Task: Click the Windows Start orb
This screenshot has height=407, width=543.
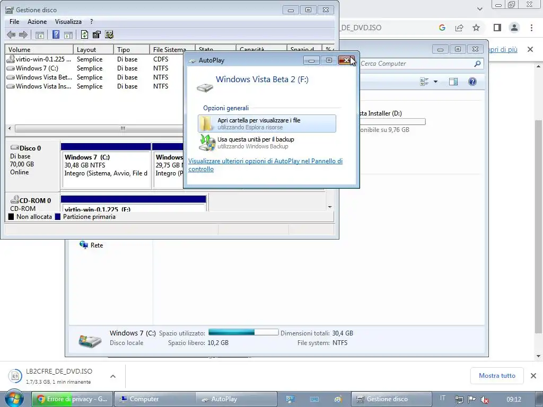Action: click(14, 399)
